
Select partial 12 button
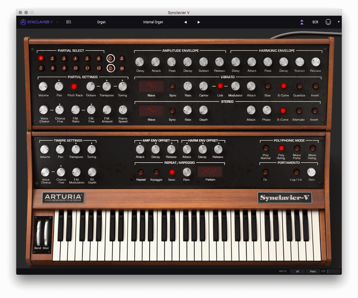[99, 68]
